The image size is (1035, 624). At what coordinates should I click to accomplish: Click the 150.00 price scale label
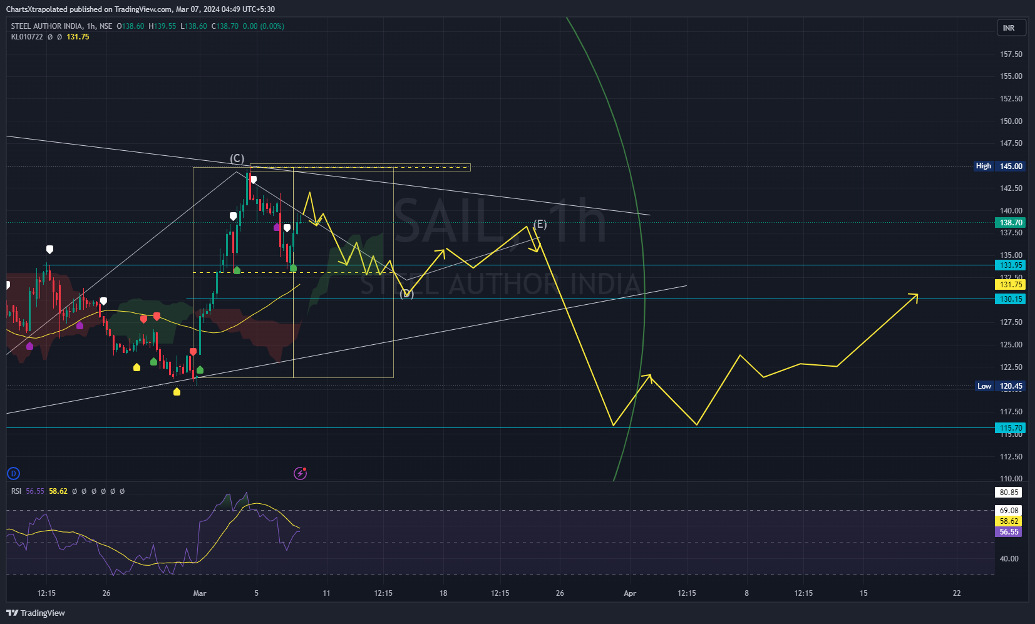[x=1011, y=121]
